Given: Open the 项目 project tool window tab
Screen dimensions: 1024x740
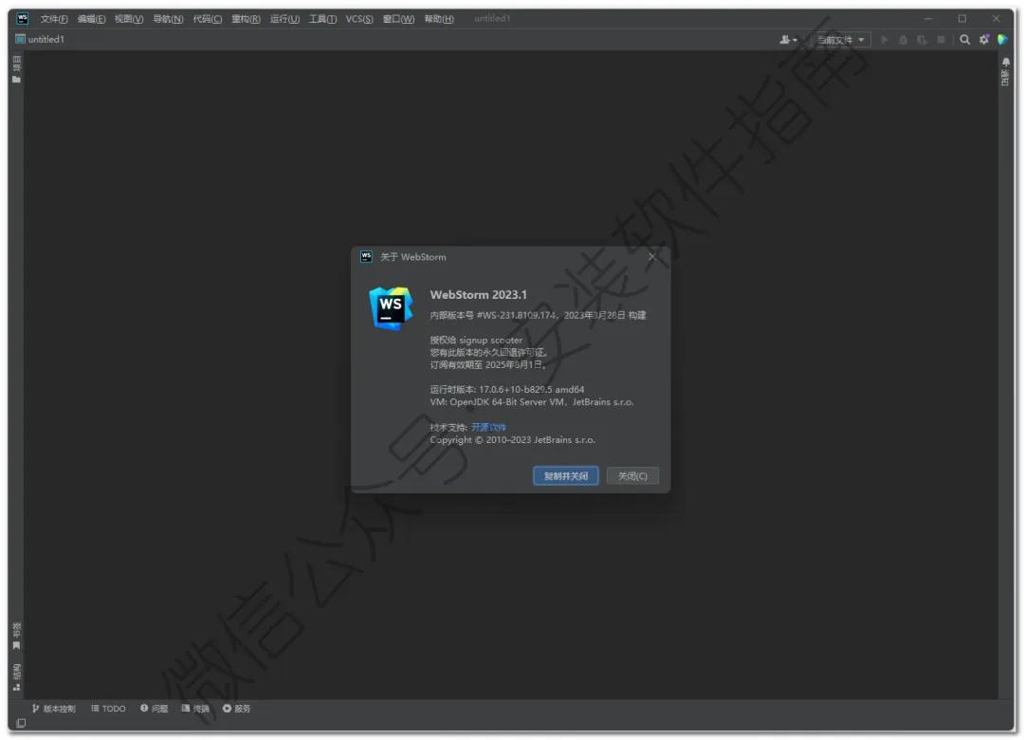Looking at the screenshot, I should click(16, 69).
